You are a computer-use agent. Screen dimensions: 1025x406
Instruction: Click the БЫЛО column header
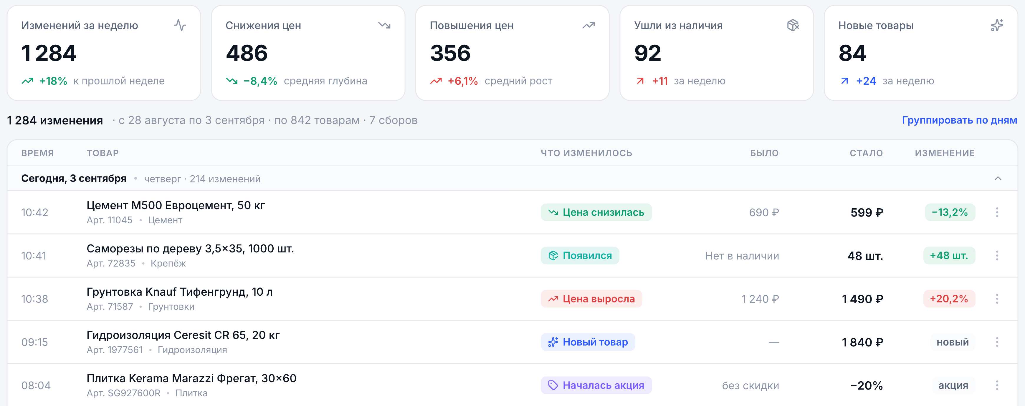click(764, 153)
